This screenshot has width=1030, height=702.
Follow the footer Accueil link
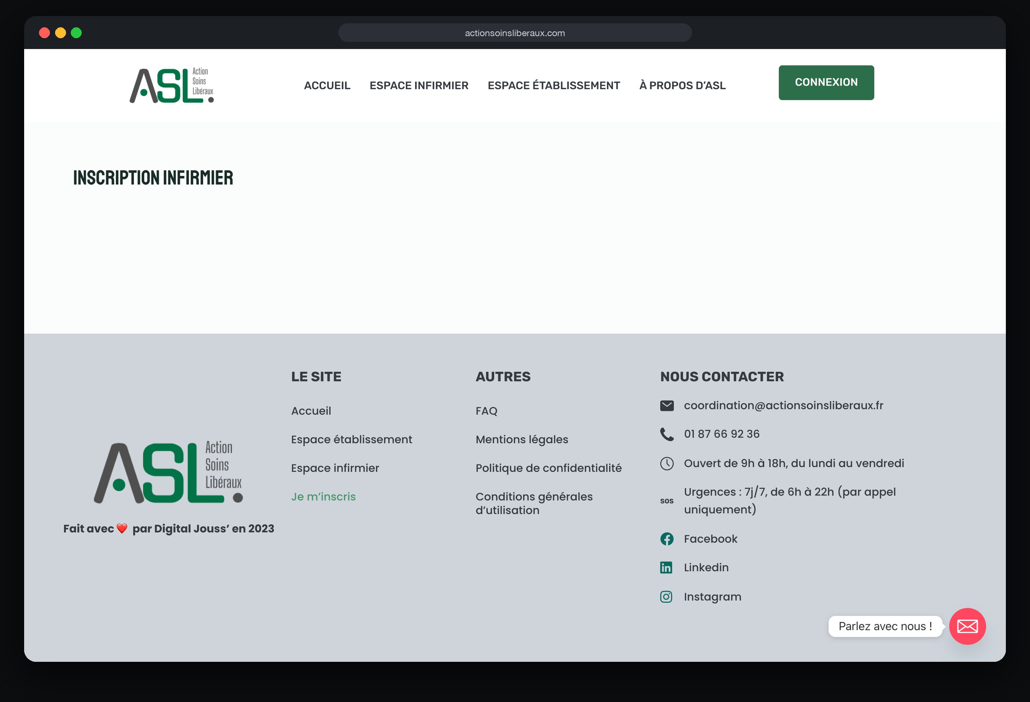pos(311,411)
